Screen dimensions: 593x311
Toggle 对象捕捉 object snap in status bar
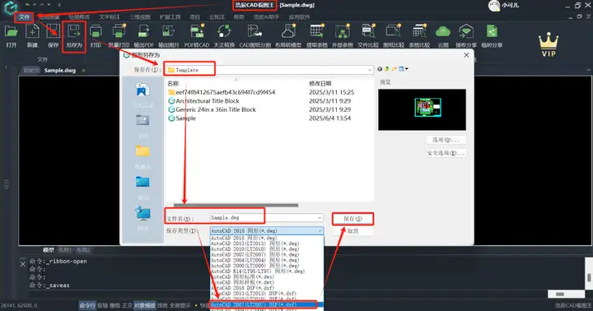pos(144,305)
